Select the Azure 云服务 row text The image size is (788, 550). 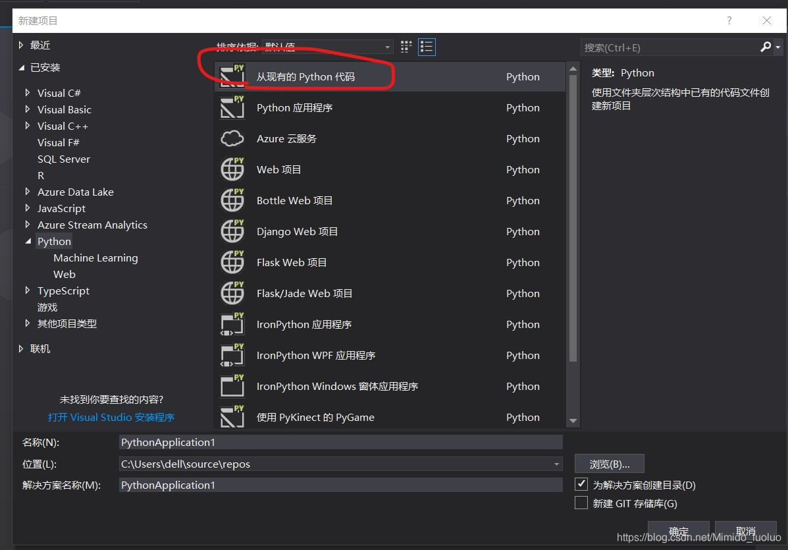(286, 139)
